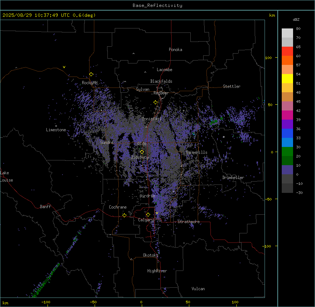
Task: Click the blue 33-36 dBZ legend swatch
Action: click(287, 133)
